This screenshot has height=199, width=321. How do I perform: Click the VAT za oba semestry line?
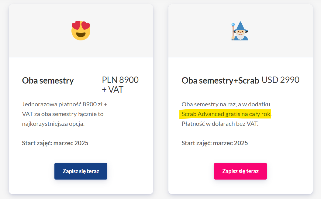tap(63, 114)
